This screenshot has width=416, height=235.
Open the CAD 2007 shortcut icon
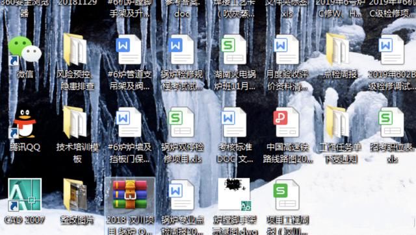(25, 195)
